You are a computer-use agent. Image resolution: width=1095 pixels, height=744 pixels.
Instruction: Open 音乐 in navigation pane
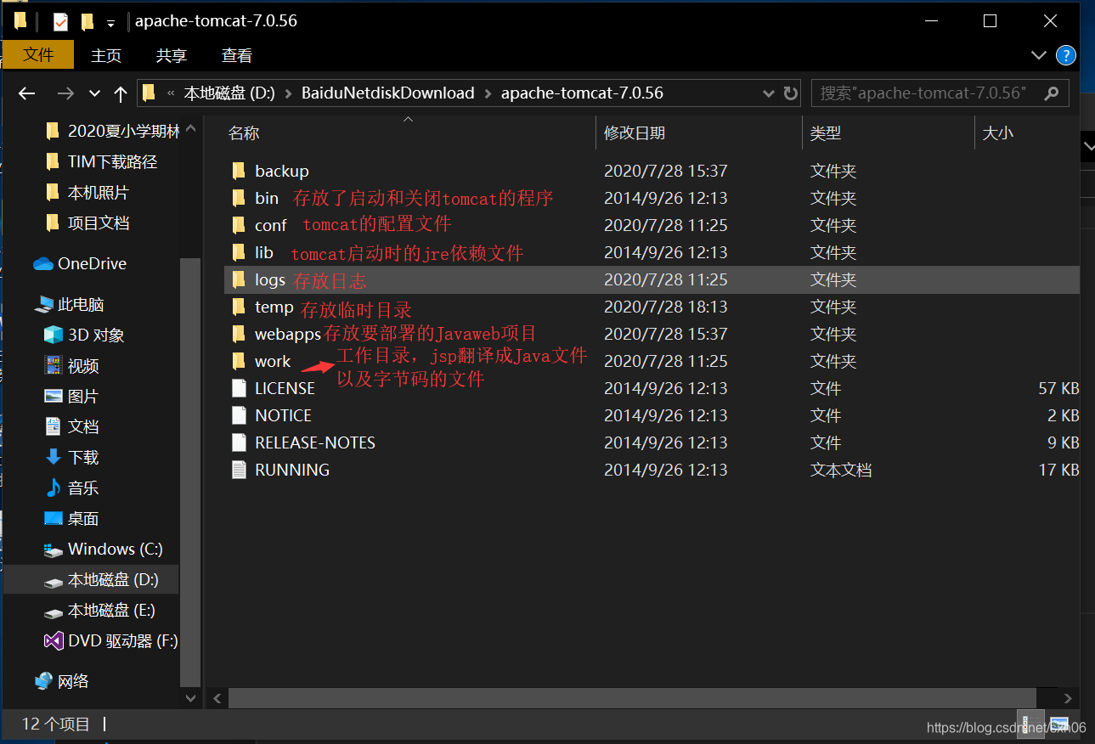71,488
